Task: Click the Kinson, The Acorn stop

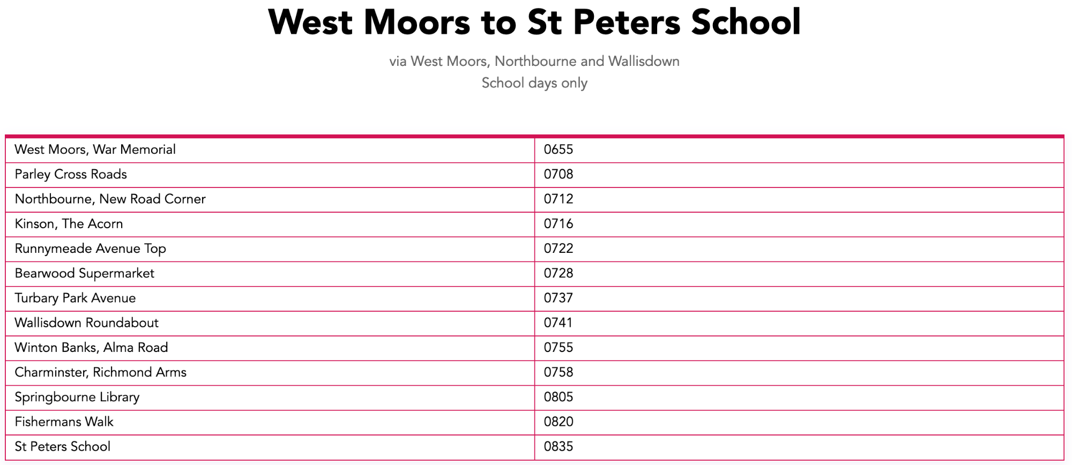Action: (69, 223)
